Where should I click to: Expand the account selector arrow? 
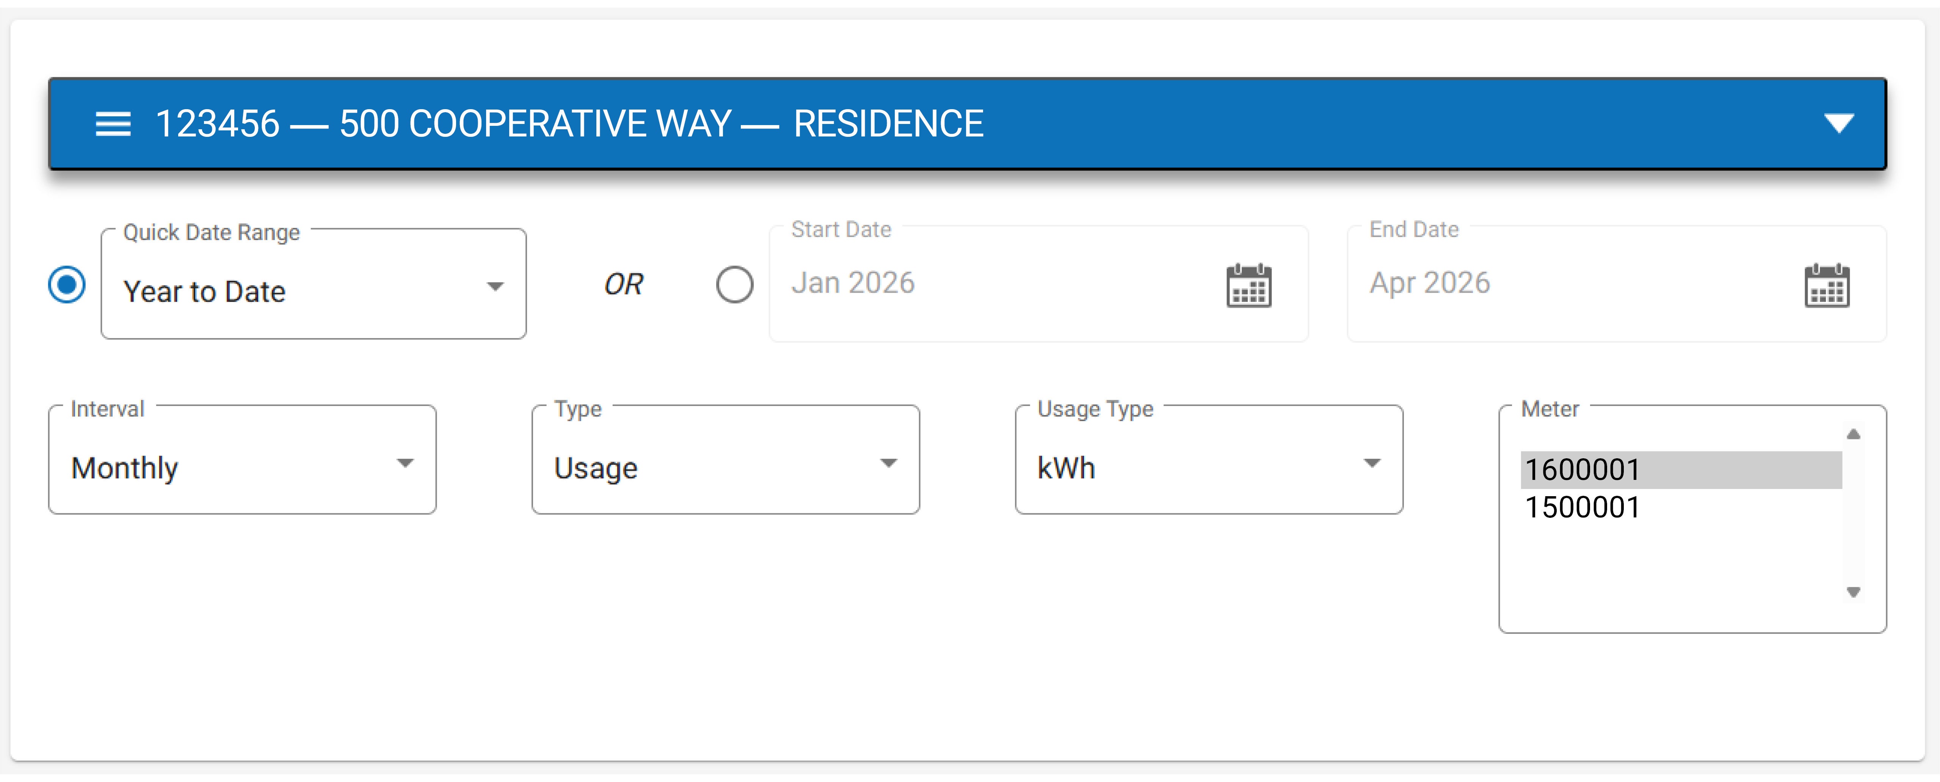pyautogui.click(x=1838, y=124)
